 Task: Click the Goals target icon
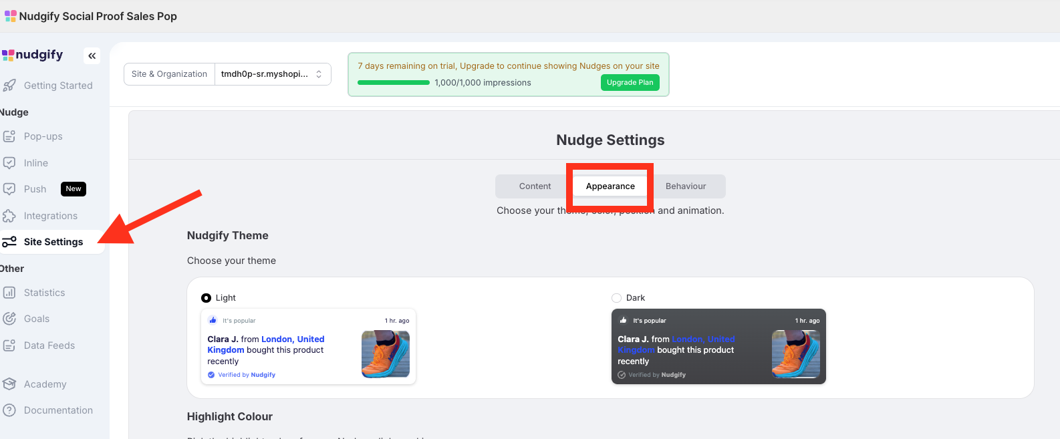coord(9,319)
